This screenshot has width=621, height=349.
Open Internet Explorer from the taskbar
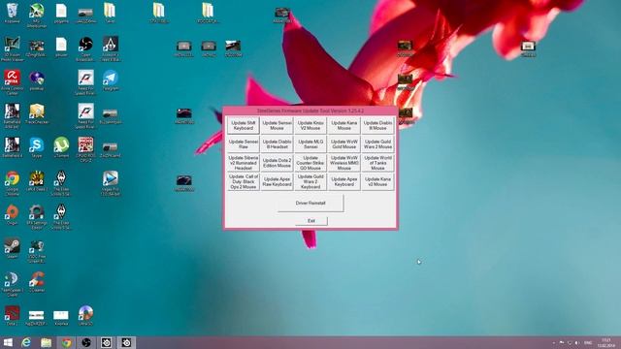pos(26,342)
